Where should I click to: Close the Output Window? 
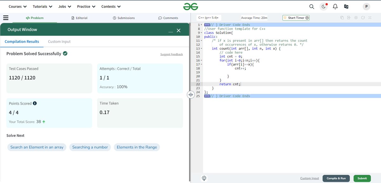point(178,30)
